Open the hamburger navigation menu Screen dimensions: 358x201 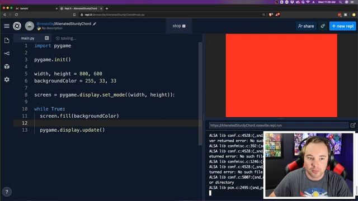[7, 26]
